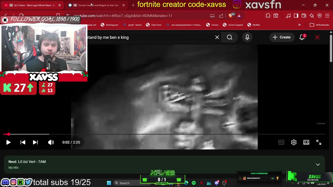Click the share page icon in address bar
The image size is (333, 187).
221,16
